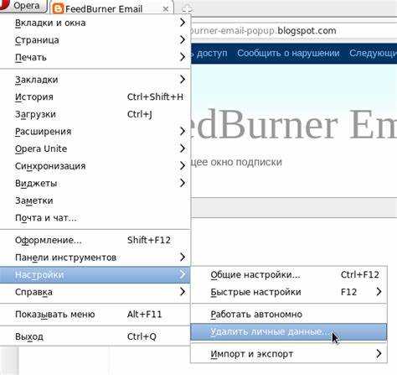Viewport: 397px width, 375px height.
Task: Expand Быстрые настройки submenu arrow
Action: [379, 292]
